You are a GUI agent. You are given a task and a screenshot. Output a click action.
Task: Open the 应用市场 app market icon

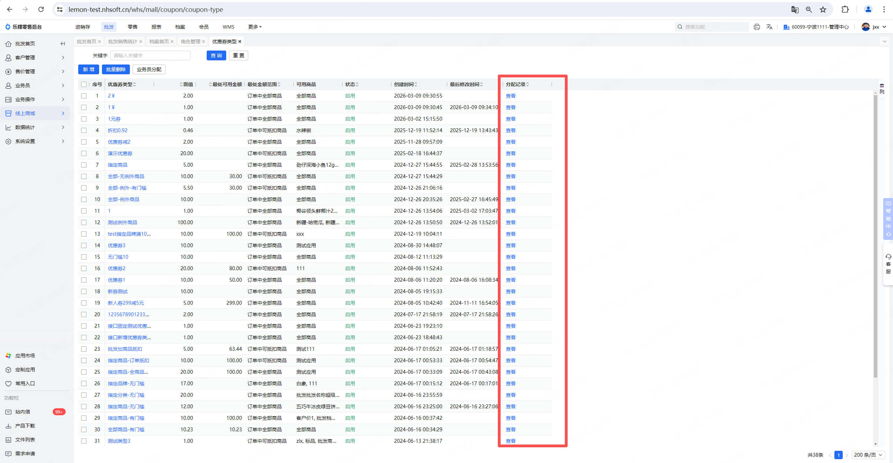click(8, 356)
